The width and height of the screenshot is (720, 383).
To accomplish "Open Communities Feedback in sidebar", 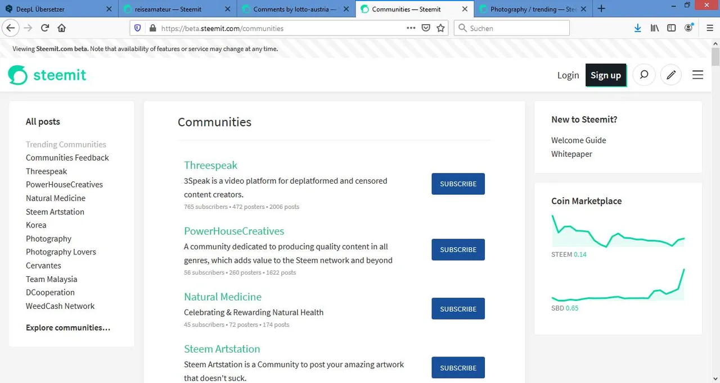I will (x=67, y=158).
